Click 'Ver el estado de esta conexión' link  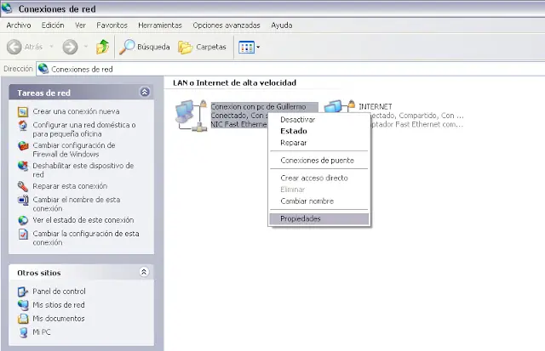pyautogui.click(x=83, y=220)
